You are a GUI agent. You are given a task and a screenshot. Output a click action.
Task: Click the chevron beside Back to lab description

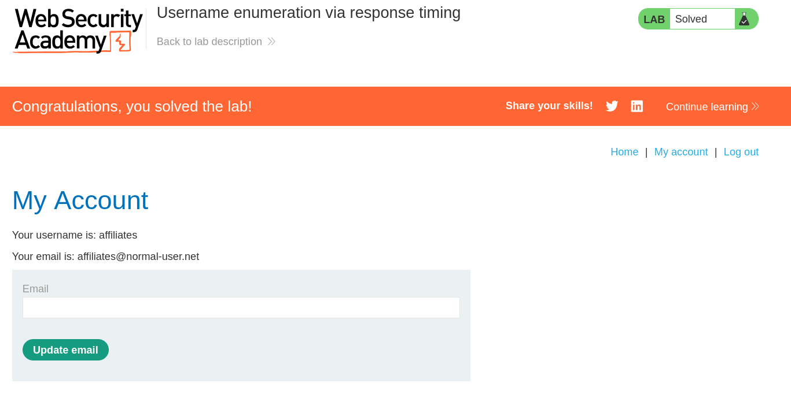[x=271, y=42]
